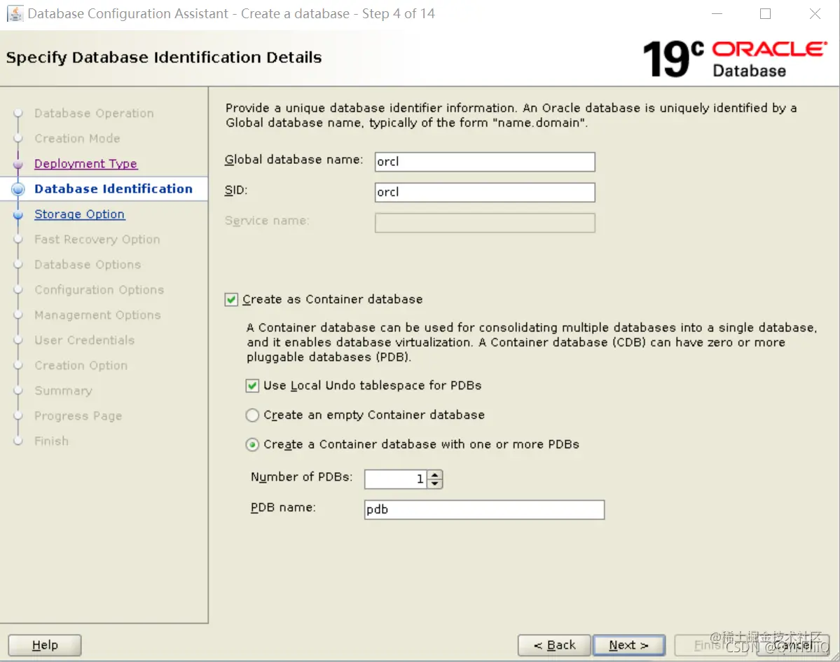Viewport: 840px width, 662px height.
Task: Click the blue step marker beside Database Identification
Action: pos(18,189)
